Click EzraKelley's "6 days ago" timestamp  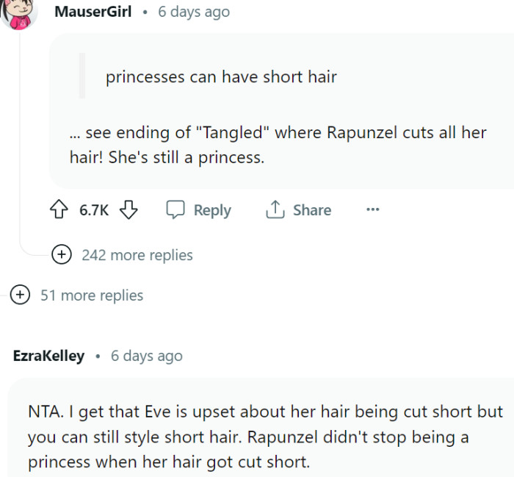(x=146, y=356)
